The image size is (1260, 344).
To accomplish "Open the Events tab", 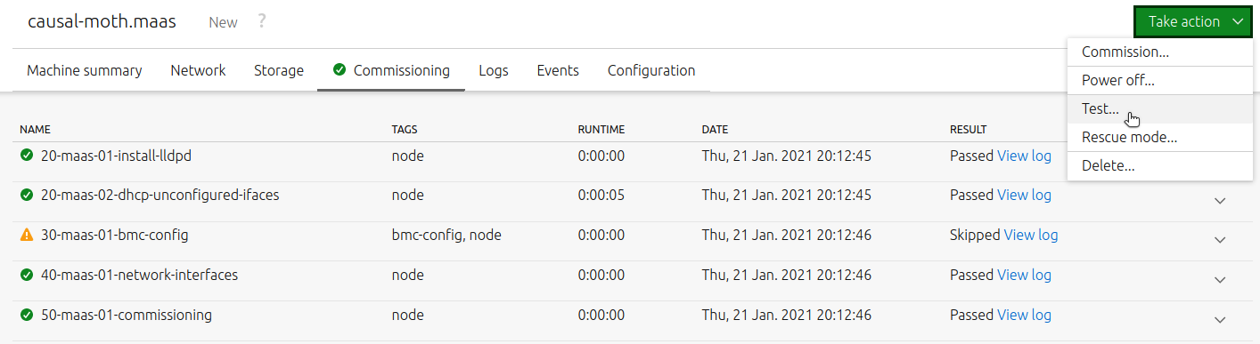I will click(x=558, y=70).
